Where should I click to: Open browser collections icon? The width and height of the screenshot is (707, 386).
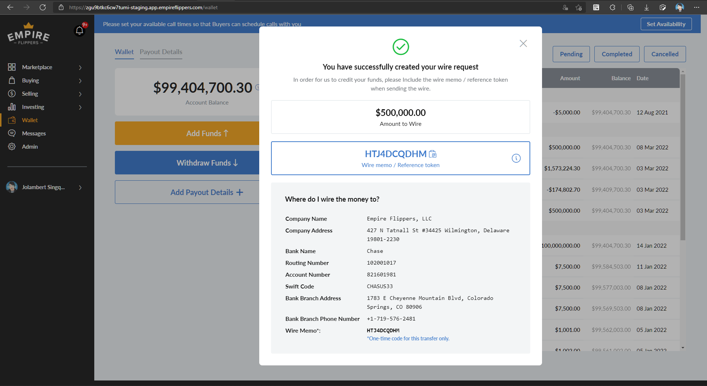[630, 7]
